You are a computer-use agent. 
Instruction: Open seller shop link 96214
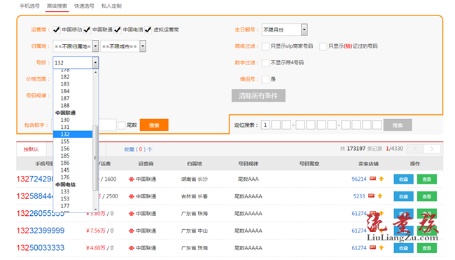(359, 179)
